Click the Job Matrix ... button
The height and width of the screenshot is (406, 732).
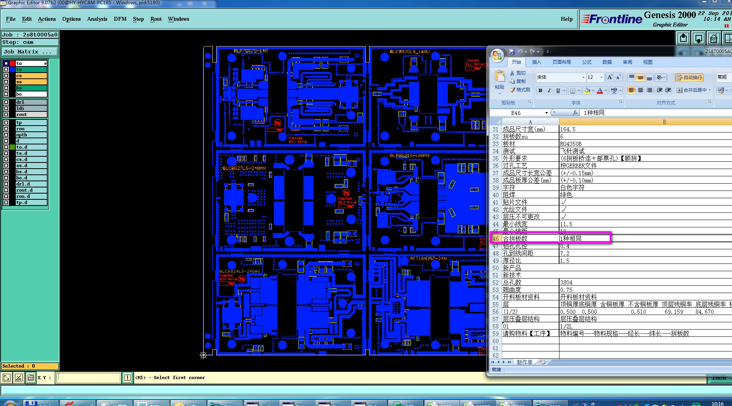click(x=30, y=51)
